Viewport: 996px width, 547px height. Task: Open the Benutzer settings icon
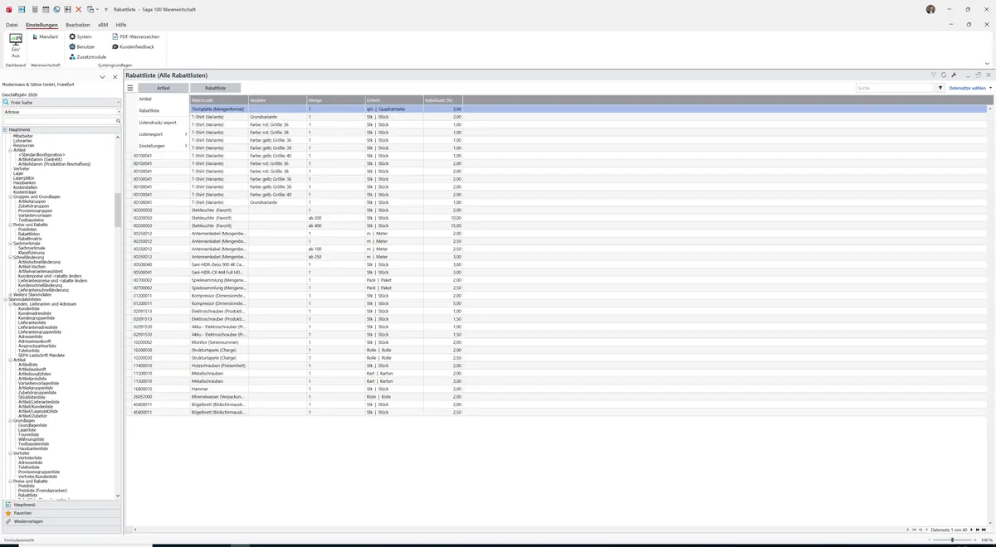pos(72,47)
